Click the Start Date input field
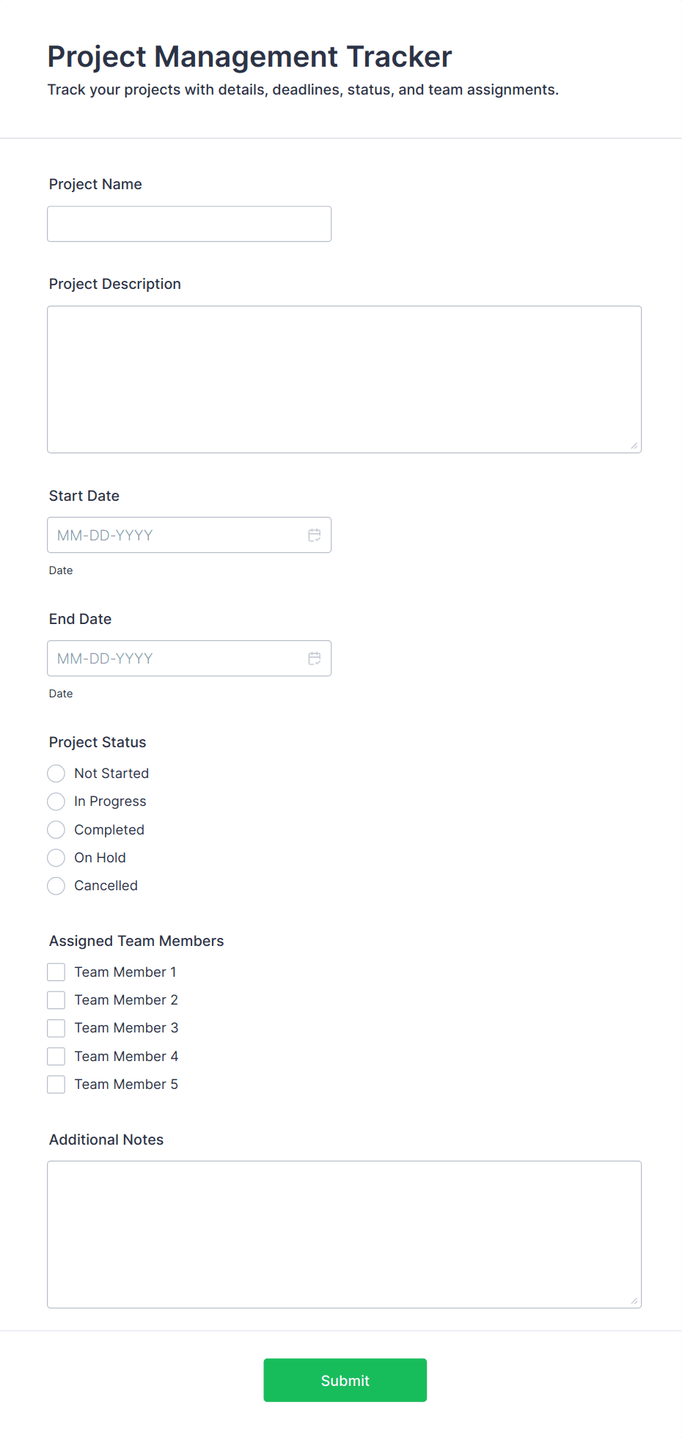Viewport: 682px width, 1438px height. tap(176, 535)
